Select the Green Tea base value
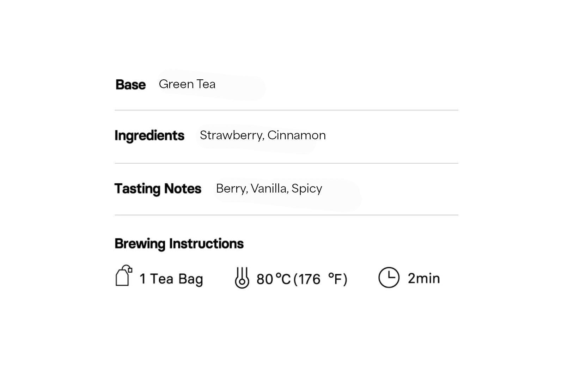This screenshot has height=371, width=586. coord(187,84)
